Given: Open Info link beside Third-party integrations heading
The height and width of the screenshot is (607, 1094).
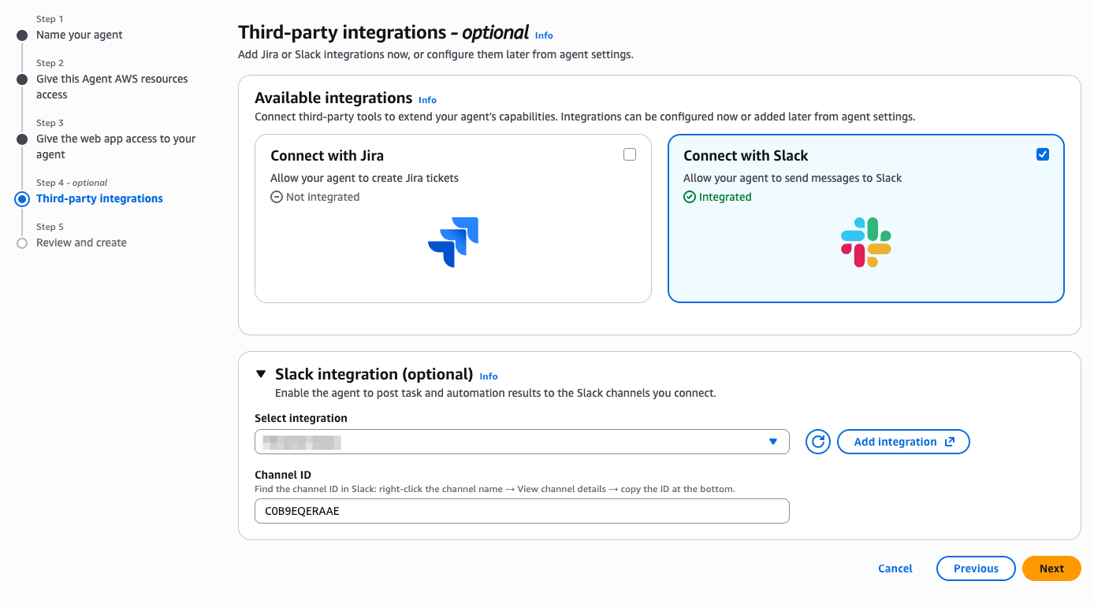Looking at the screenshot, I should 544,35.
